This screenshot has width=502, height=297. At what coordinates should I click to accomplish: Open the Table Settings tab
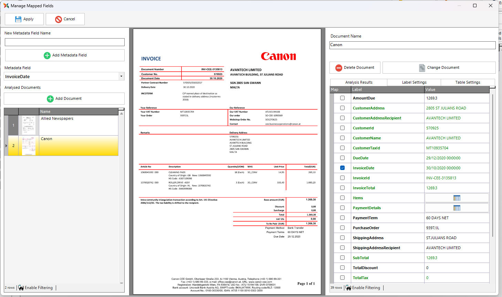tap(468, 82)
